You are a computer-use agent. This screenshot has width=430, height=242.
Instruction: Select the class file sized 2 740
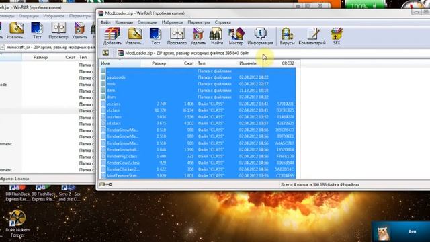tap(198, 104)
